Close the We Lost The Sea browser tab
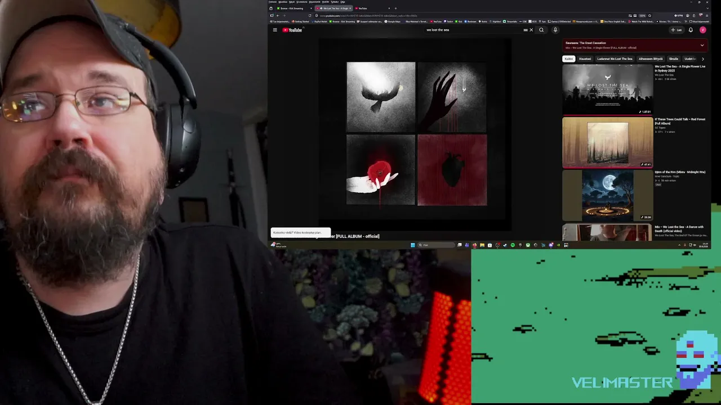The height and width of the screenshot is (405, 721). 350,8
